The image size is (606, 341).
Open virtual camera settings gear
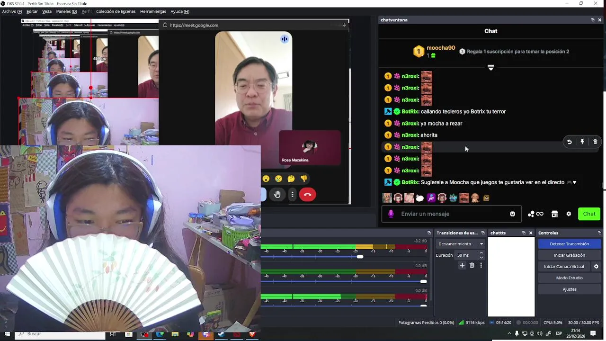point(596,267)
